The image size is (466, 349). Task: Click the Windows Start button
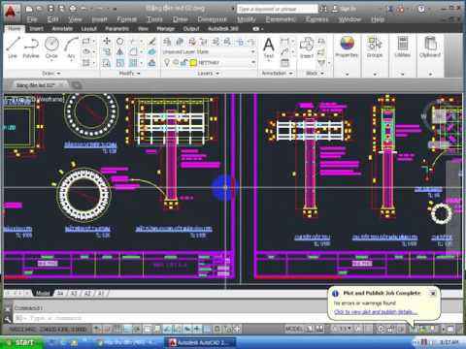(21, 342)
